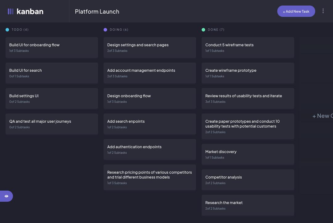
Task: Open Research pricing points task card
Action: (x=150, y=177)
